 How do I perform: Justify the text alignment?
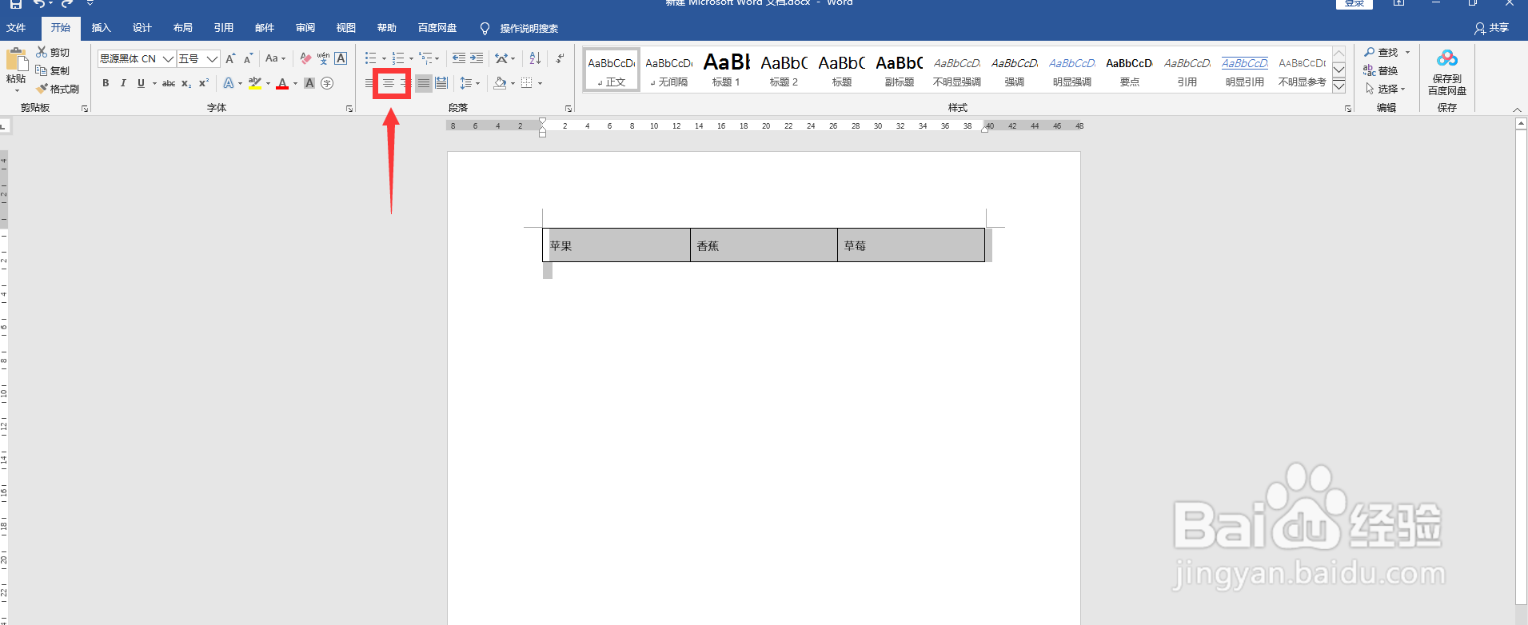[x=424, y=83]
